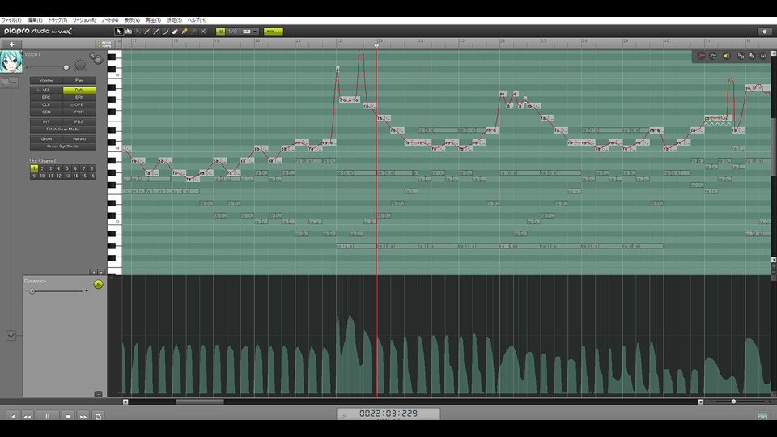Select the OPE parameter
Viewport: 777px width, 437px height.
pos(79,105)
